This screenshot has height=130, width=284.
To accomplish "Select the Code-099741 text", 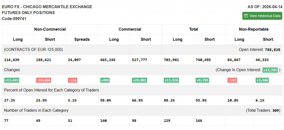I will click(x=14, y=19).
